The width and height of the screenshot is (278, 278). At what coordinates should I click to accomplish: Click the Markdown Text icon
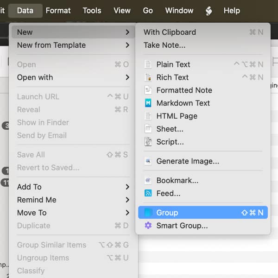pyautogui.click(x=148, y=103)
